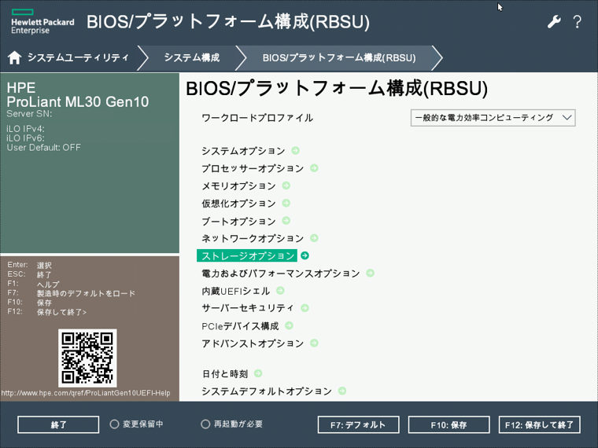Click arrow icon next to サーバーセキュリティ
The width and height of the screenshot is (598, 448).
305,308
